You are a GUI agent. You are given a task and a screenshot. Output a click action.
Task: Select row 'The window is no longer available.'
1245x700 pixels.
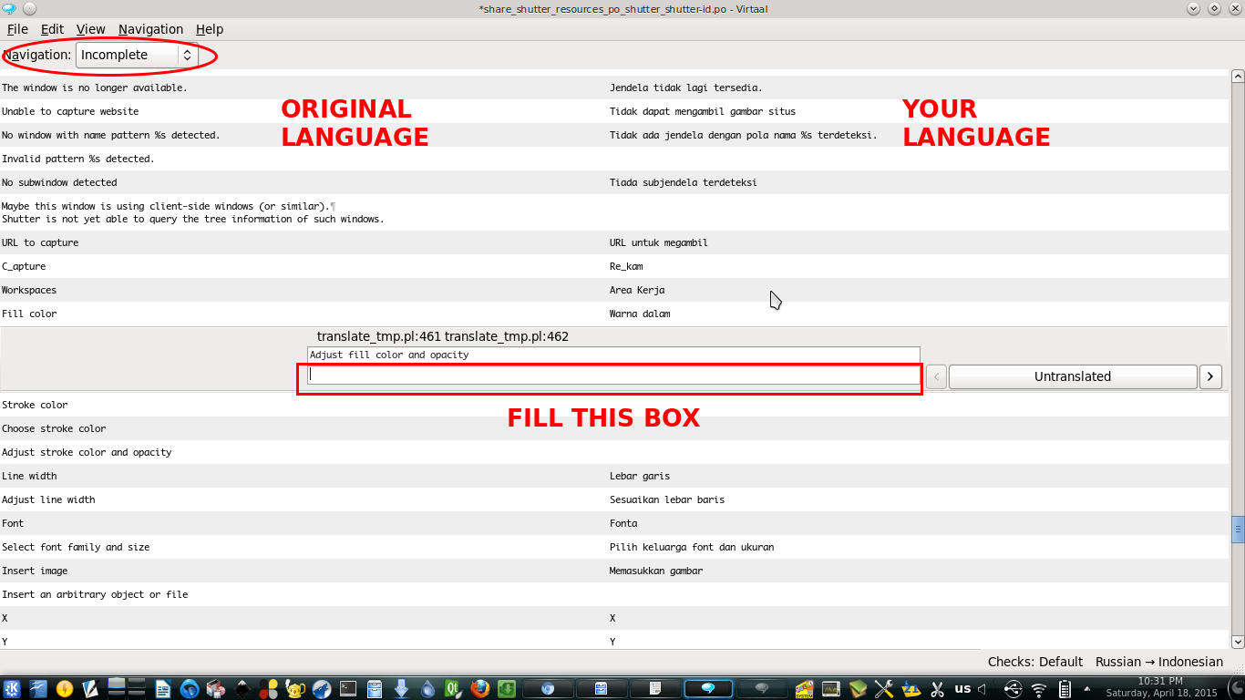614,87
